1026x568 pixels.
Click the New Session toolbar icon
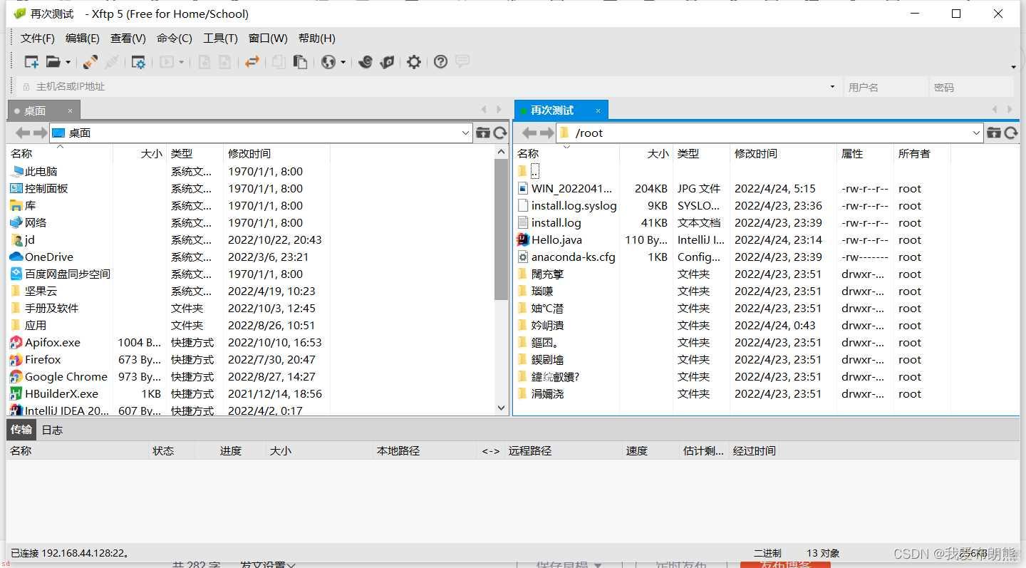[31, 62]
